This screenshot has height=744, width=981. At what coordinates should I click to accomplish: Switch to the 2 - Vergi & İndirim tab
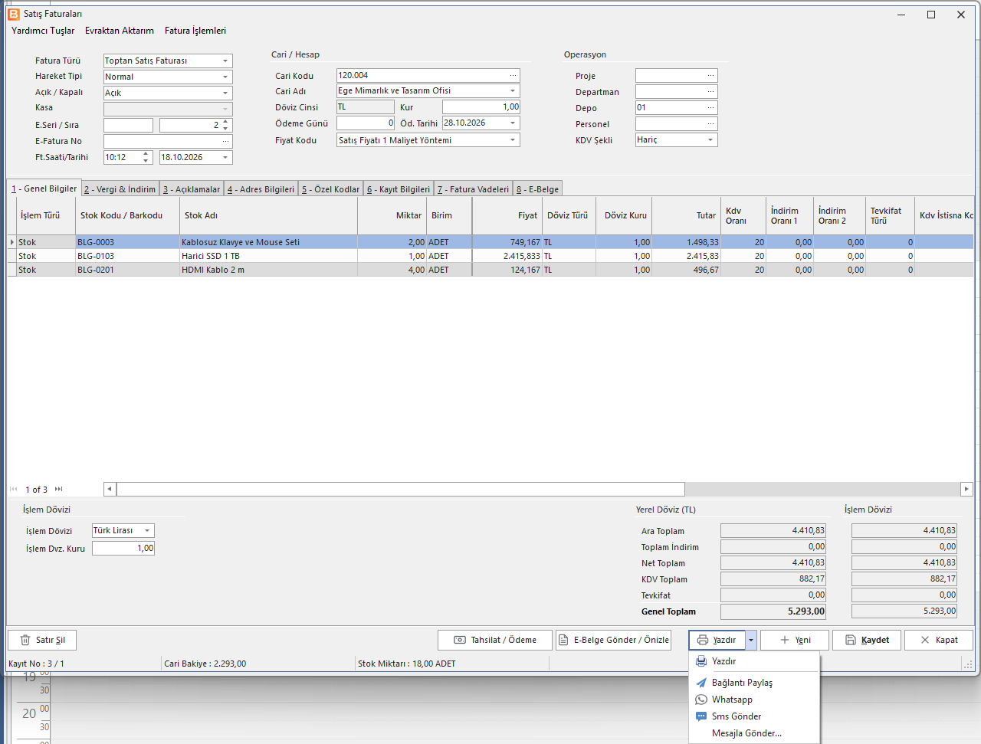(120, 189)
